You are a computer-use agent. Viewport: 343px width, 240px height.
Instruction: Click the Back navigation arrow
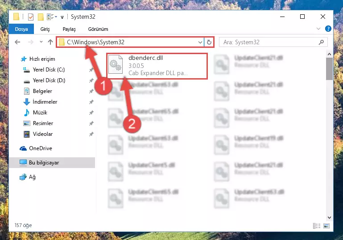click(x=17, y=42)
